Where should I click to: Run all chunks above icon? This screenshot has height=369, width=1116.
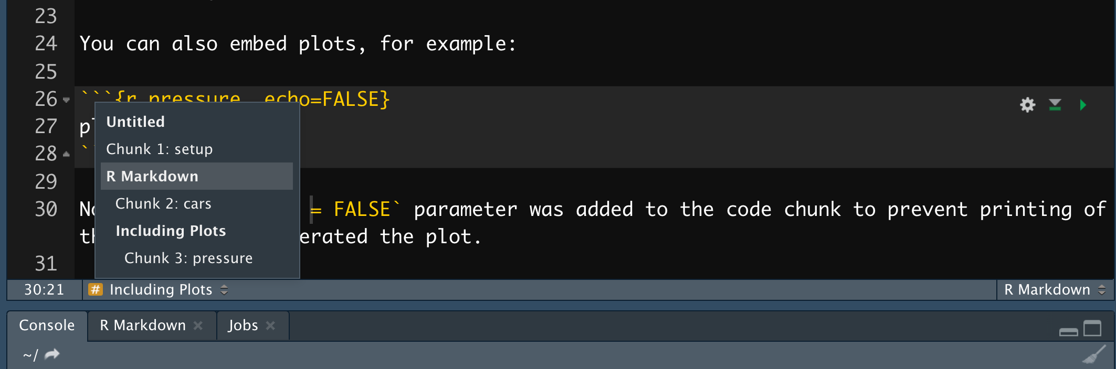coord(1055,105)
